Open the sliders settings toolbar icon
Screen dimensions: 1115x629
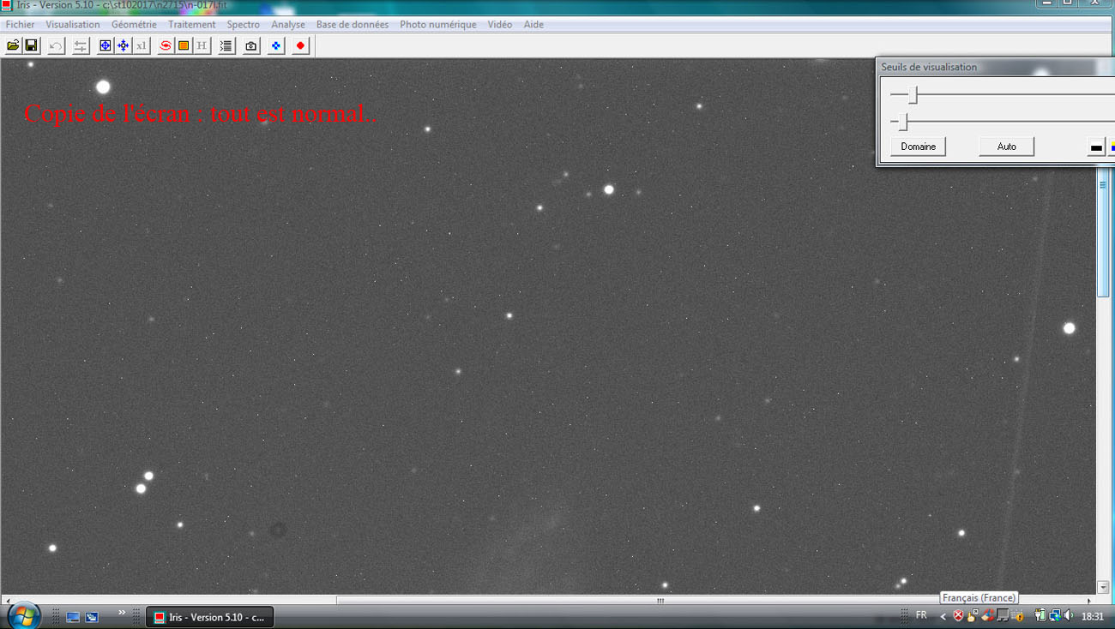tap(81, 45)
